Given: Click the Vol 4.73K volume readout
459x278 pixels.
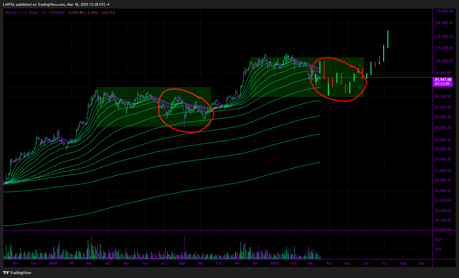Looking at the screenshot, I should pyautogui.click(x=108, y=13).
